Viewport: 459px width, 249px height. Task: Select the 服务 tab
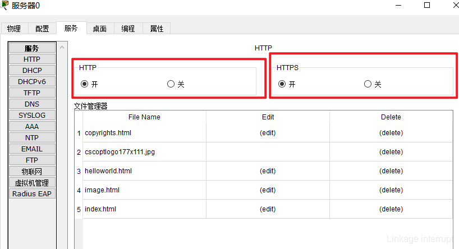[x=71, y=28]
